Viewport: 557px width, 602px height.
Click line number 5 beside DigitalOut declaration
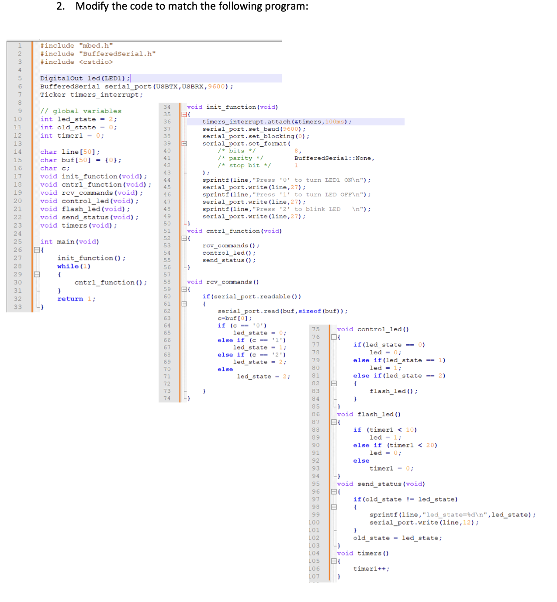[x=19, y=78]
